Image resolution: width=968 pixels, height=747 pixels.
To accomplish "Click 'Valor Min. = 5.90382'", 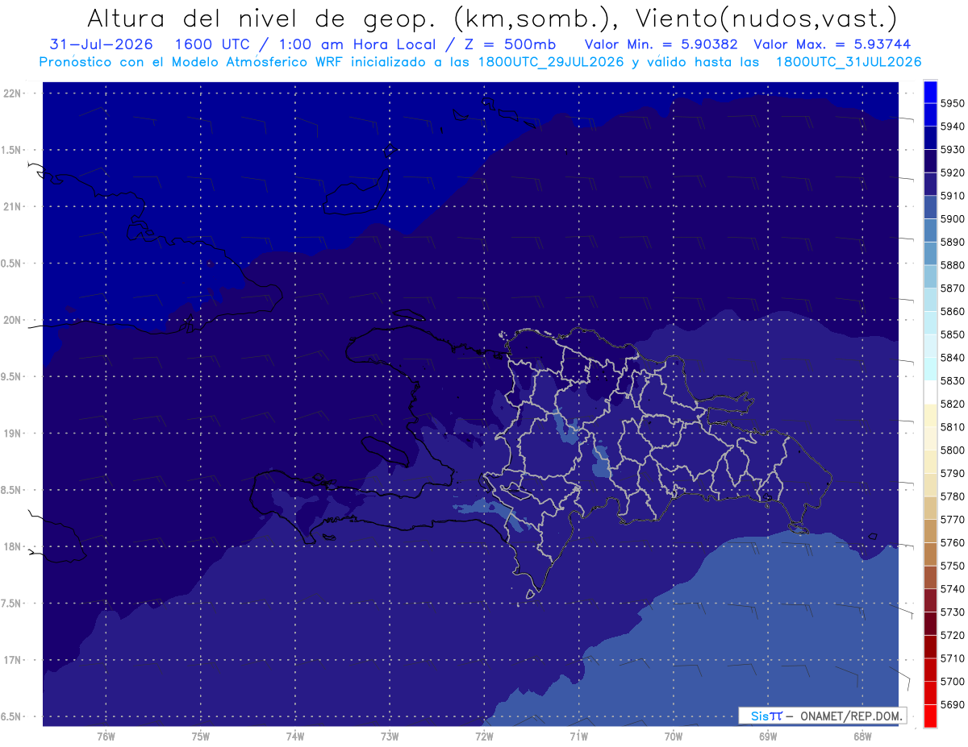I will [661, 44].
